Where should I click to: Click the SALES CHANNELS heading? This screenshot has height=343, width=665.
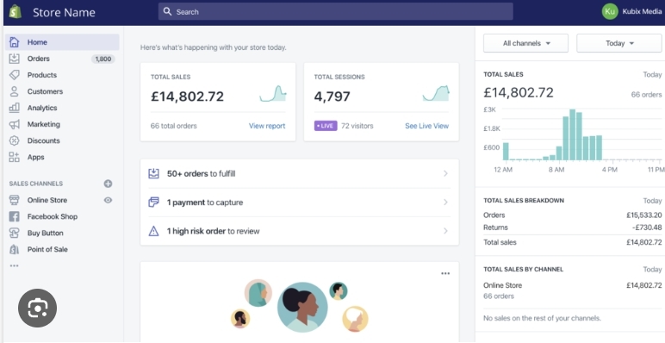(36, 184)
